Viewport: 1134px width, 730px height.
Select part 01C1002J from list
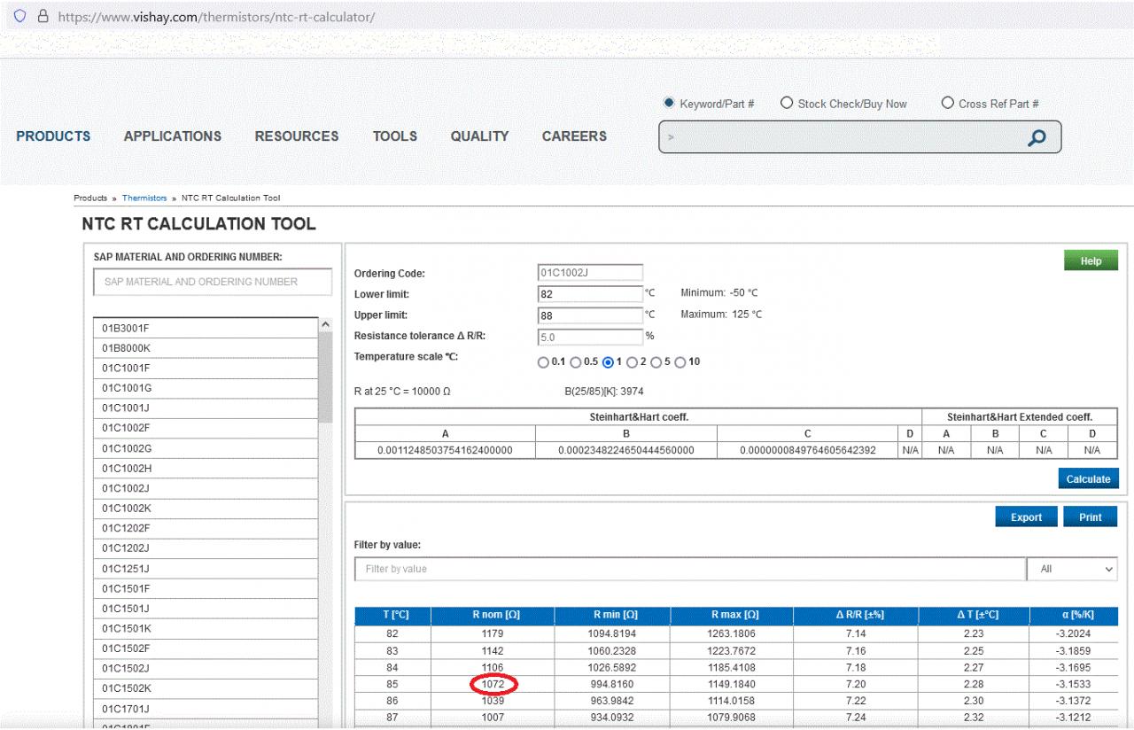coord(206,489)
